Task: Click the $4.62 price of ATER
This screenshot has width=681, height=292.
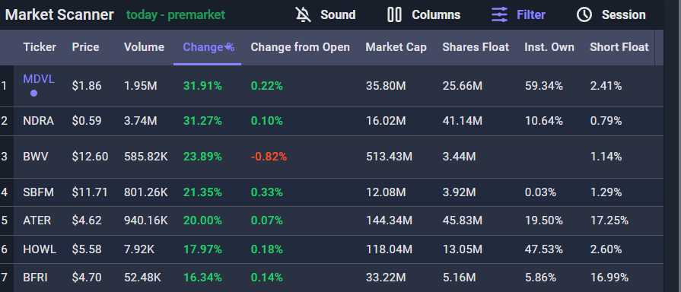Action: point(87,221)
